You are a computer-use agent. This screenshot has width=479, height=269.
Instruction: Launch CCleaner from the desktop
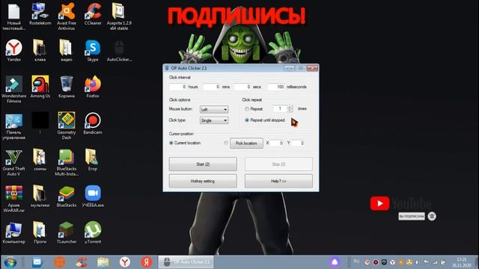pyautogui.click(x=93, y=14)
